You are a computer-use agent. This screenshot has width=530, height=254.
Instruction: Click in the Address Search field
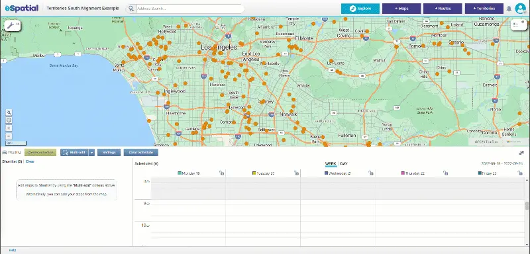point(189,9)
